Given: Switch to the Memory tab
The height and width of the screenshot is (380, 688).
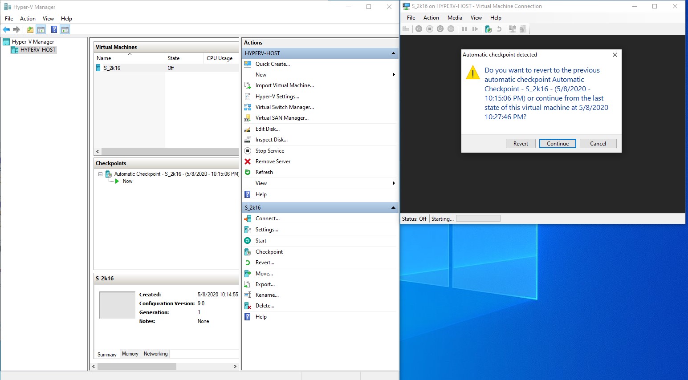Looking at the screenshot, I should [x=130, y=354].
